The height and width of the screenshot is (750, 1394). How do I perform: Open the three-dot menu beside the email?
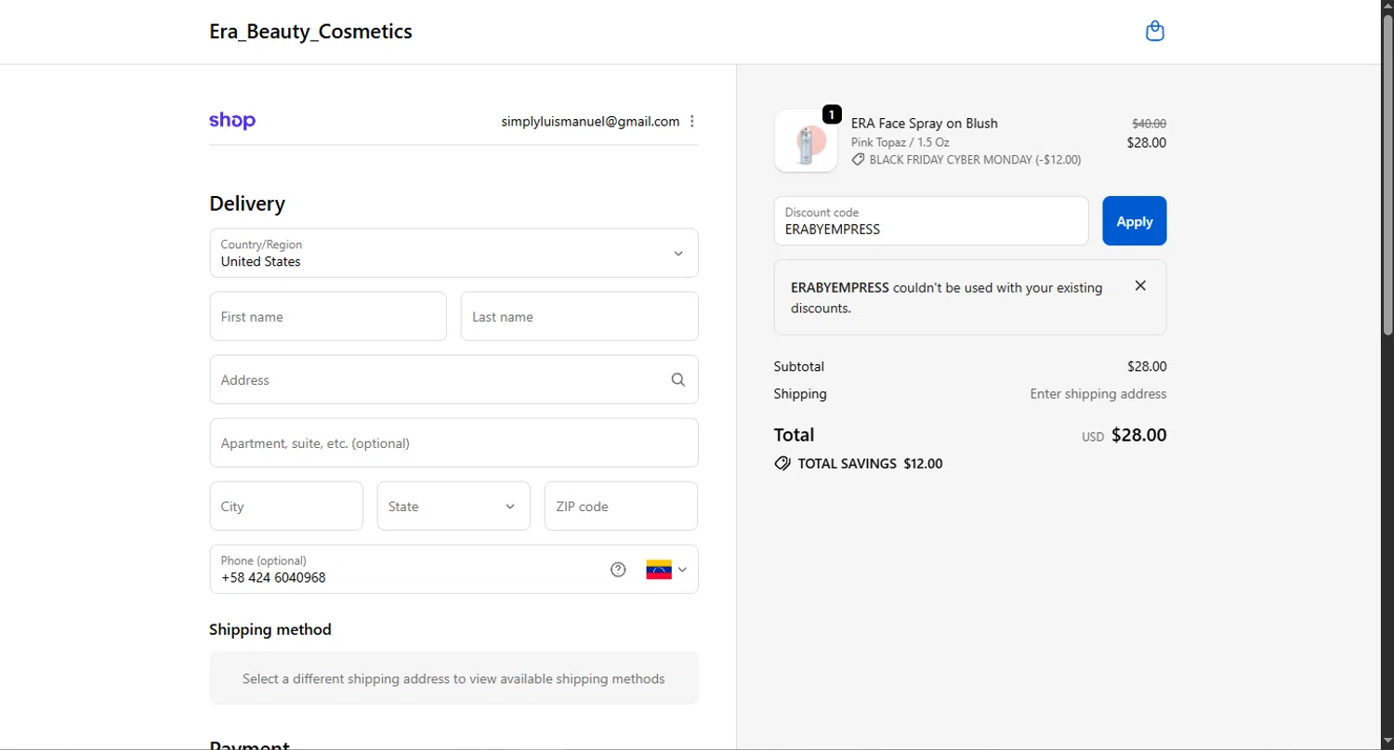pos(692,122)
